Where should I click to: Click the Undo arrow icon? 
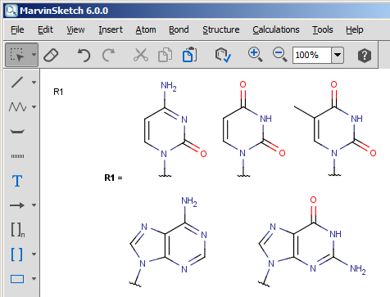(x=84, y=55)
